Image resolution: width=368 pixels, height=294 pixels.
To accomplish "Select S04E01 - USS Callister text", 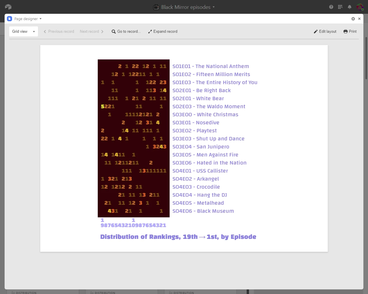I will 200,171.
